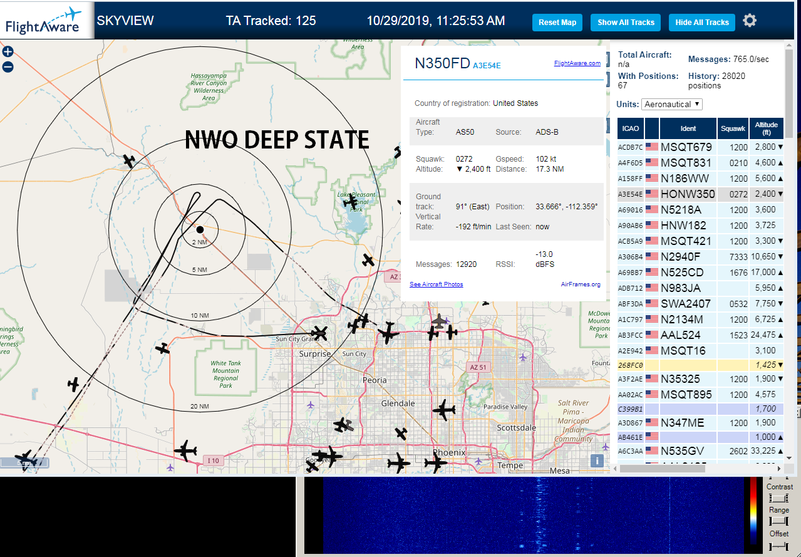801x557 pixels.
Task: Open FlightAware.com link in aircraft panel
Action: (x=577, y=63)
